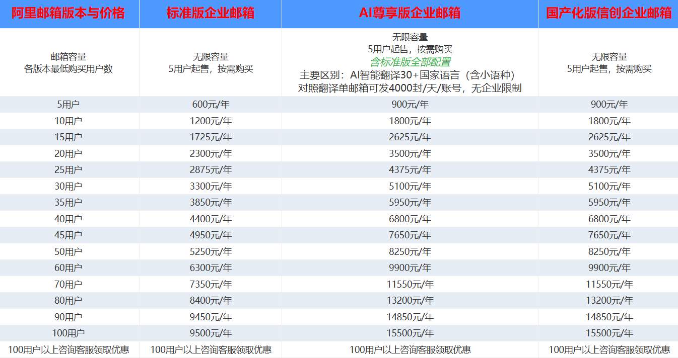Select the AI尊享版企业邮箱 column header
The image size is (678, 358).
point(410,14)
